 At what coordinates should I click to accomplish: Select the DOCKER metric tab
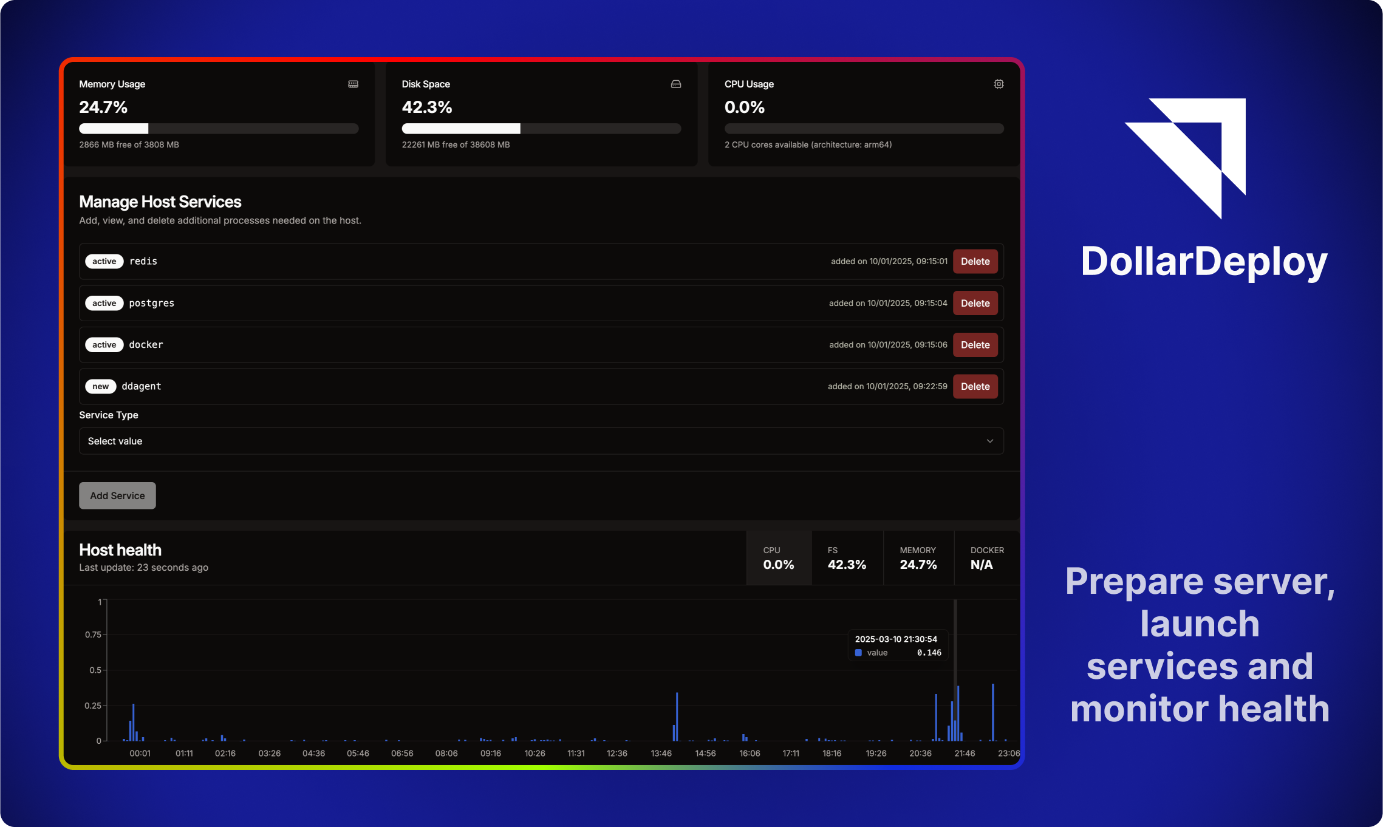coord(986,558)
